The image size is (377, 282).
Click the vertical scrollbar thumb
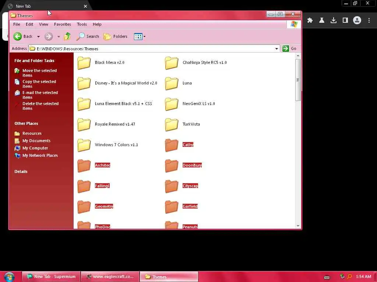298,80
